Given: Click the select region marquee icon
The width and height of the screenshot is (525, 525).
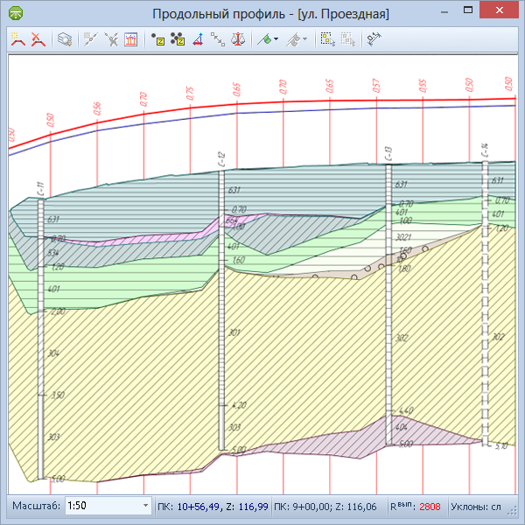Looking at the screenshot, I should point(327,39).
